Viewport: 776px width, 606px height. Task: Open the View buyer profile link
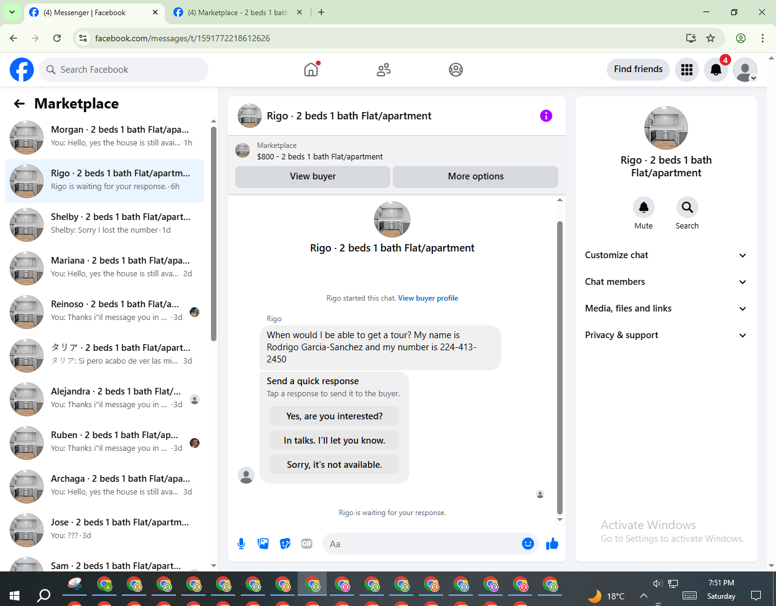coord(428,298)
